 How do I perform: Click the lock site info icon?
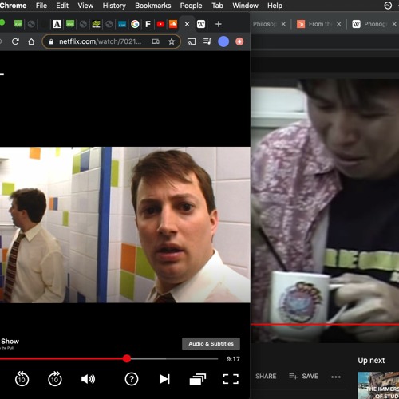[x=51, y=41]
